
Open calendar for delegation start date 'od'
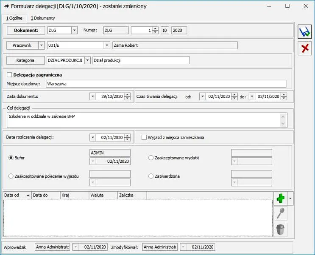click(x=203, y=96)
